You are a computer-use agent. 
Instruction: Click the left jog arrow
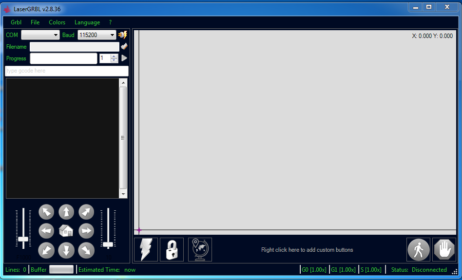(x=46, y=231)
